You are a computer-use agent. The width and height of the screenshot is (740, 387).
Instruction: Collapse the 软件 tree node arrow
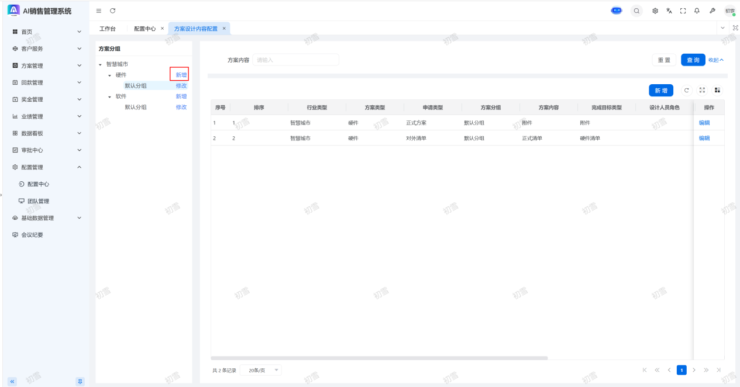tap(109, 96)
